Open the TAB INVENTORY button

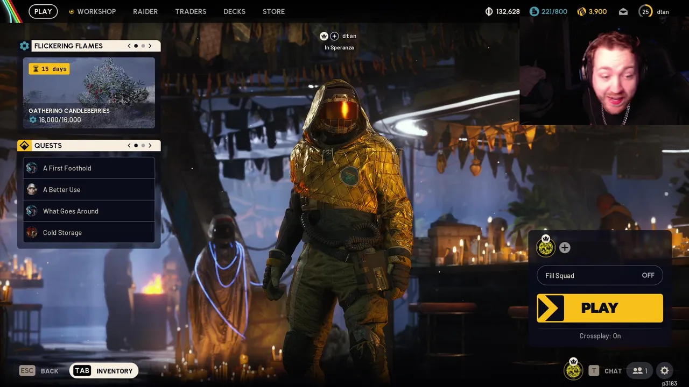point(104,371)
